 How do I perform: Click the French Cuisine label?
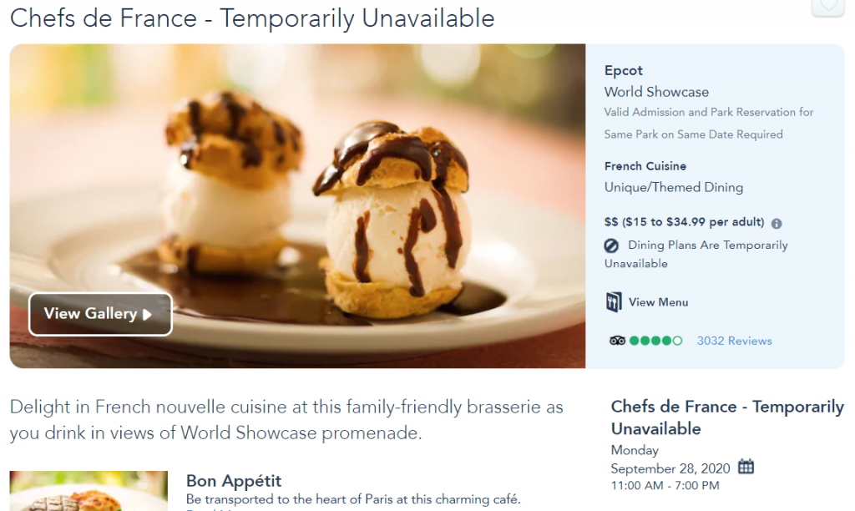click(x=645, y=166)
